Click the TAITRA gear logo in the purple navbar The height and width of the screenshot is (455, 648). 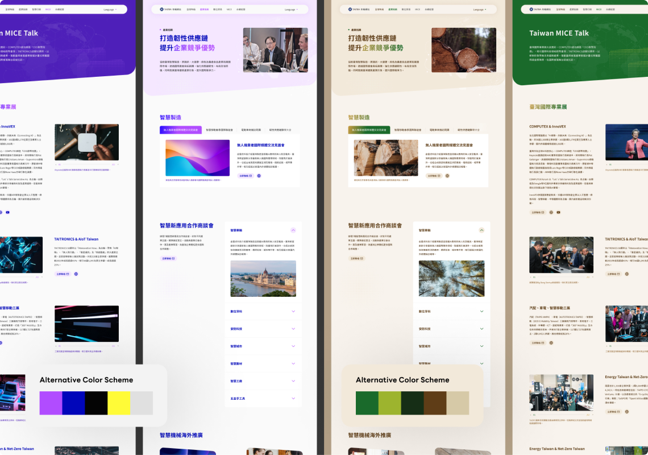pyautogui.click(x=163, y=9)
